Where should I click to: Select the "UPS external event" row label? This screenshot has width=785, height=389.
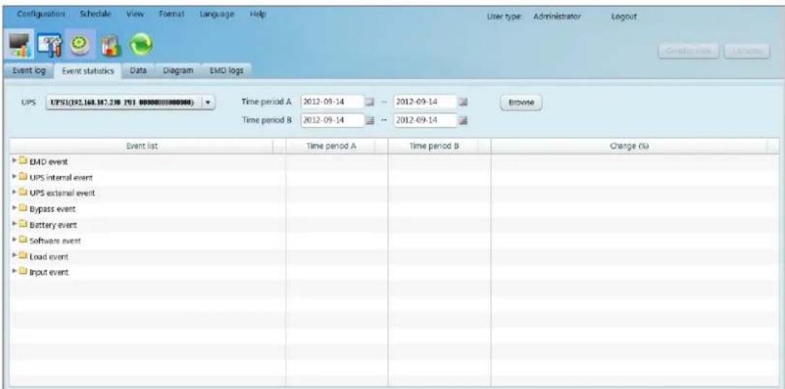click(62, 193)
